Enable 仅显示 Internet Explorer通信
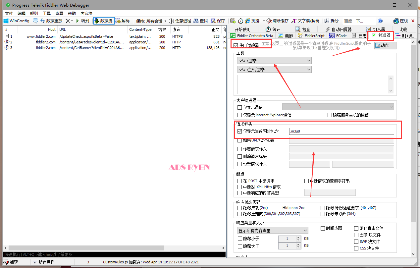 (240, 115)
